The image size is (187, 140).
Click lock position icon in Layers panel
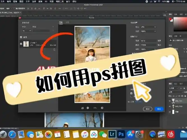click(179, 96)
